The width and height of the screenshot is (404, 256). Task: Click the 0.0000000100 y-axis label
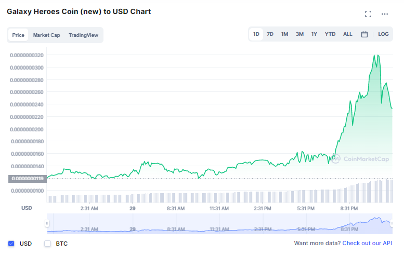(28, 191)
